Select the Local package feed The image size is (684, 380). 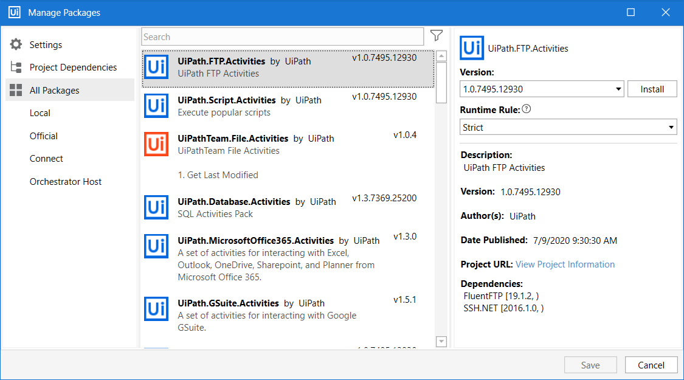(40, 113)
